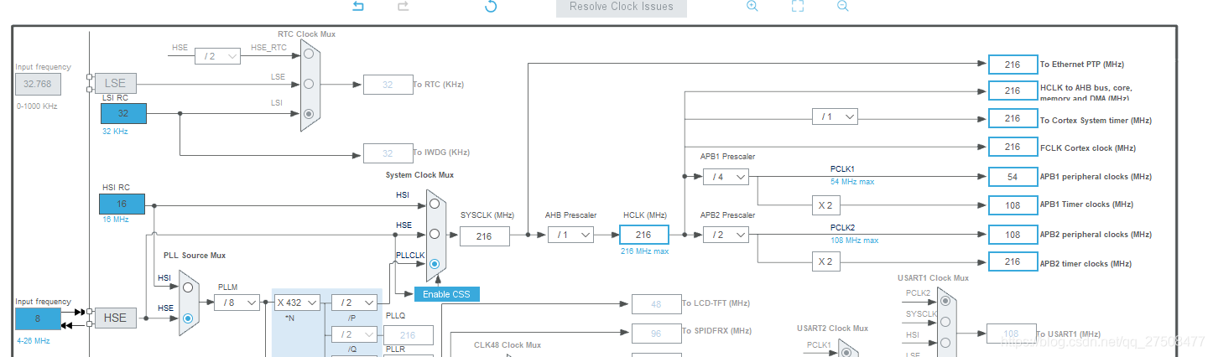Click the 'USART2 Clock Mux' label
Image resolution: width=1213 pixels, height=357 pixels.
832,328
